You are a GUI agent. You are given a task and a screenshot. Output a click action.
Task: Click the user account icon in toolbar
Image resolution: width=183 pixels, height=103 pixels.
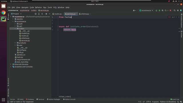click(134, 10)
